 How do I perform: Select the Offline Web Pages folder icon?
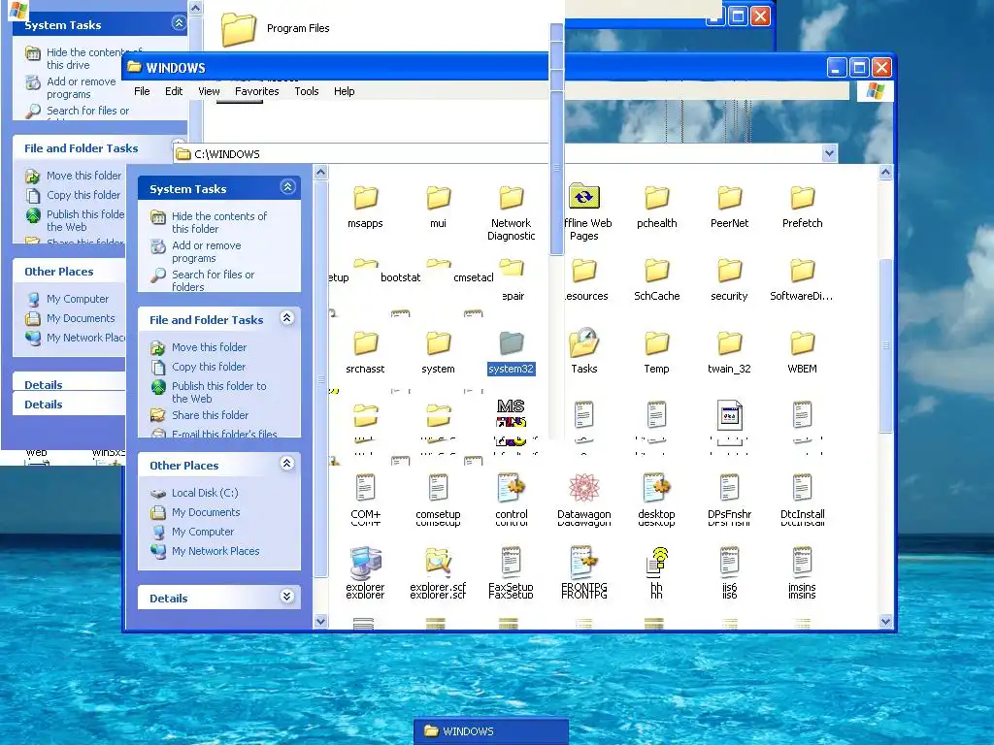583,196
